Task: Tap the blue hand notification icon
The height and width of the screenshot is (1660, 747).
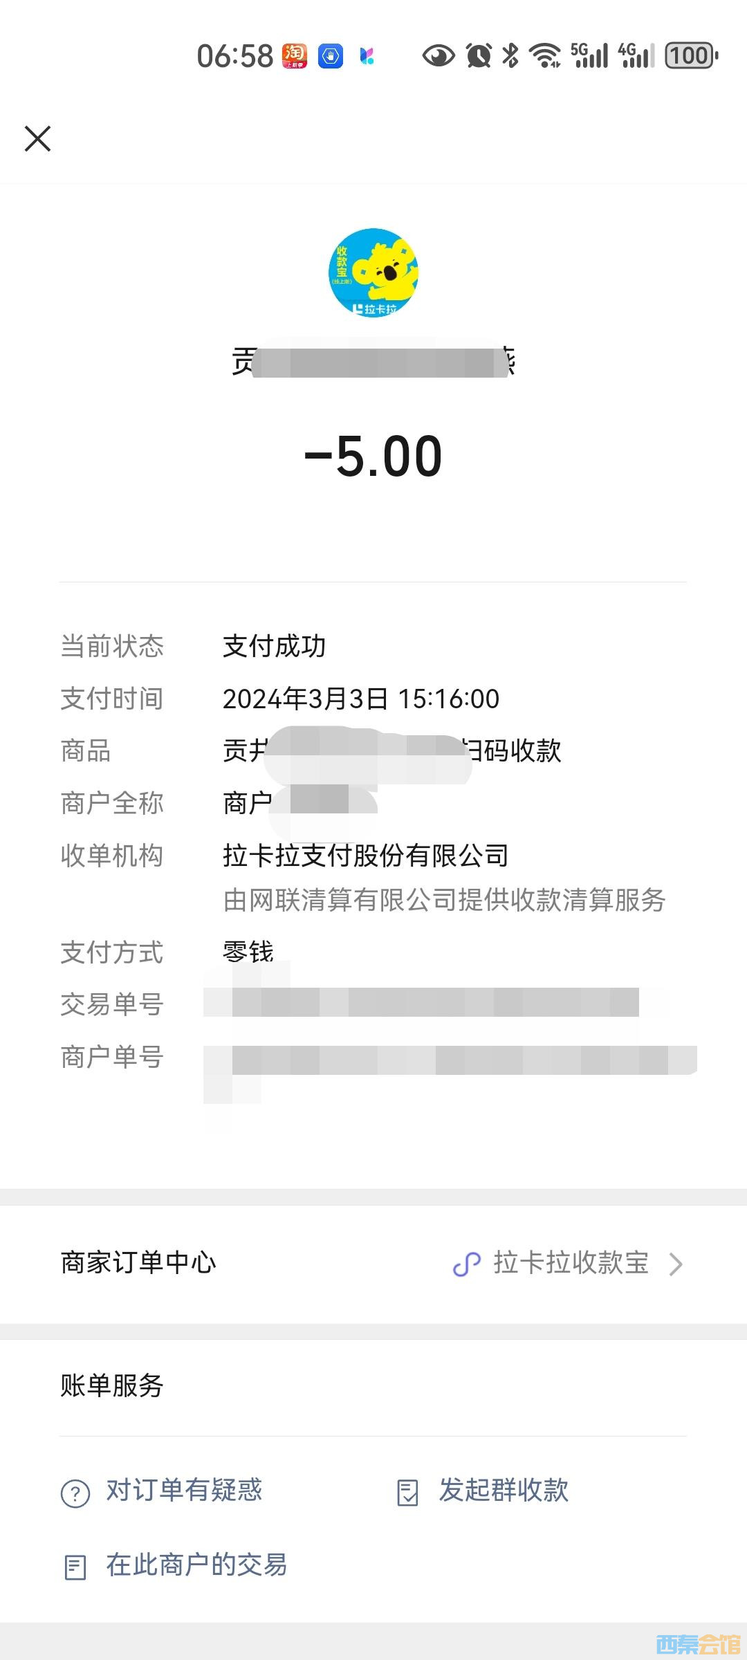Action: pyautogui.click(x=331, y=56)
